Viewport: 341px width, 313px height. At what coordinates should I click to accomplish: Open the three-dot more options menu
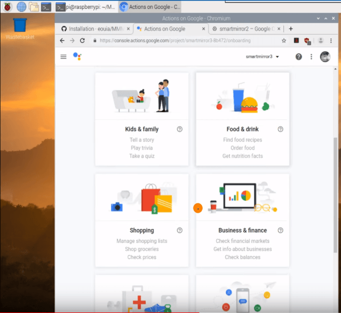pos(311,57)
